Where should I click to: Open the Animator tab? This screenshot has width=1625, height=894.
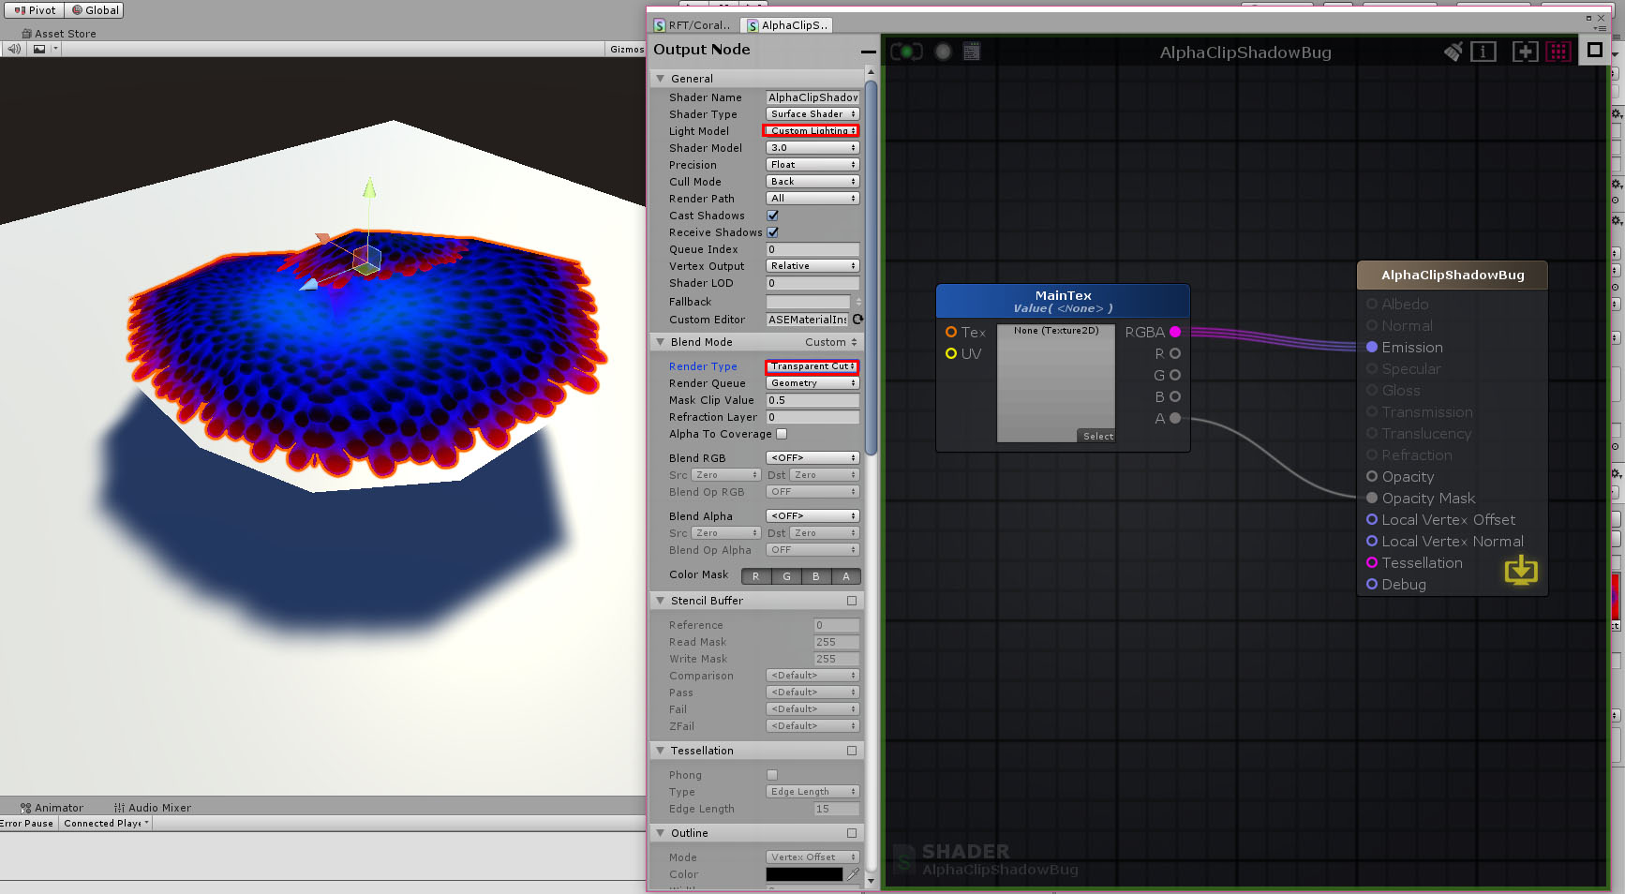(52, 808)
